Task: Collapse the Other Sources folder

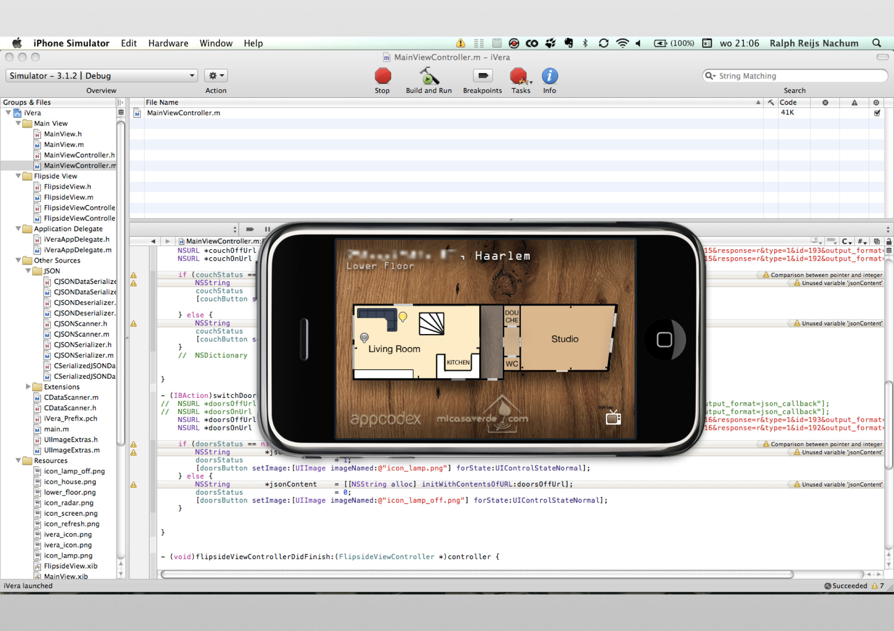Action: pyautogui.click(x=18, y=260)
